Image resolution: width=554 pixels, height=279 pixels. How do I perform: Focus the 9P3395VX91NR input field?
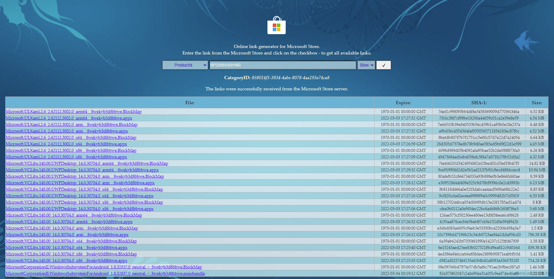point(283,65)
